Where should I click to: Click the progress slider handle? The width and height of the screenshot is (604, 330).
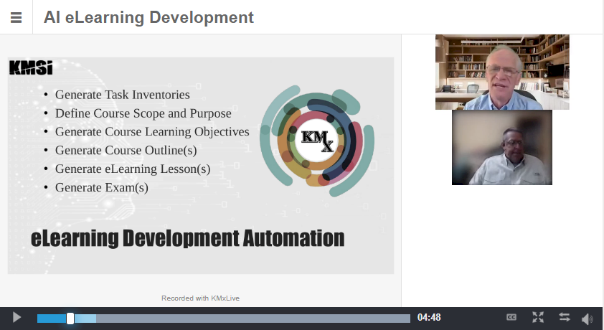70,319
